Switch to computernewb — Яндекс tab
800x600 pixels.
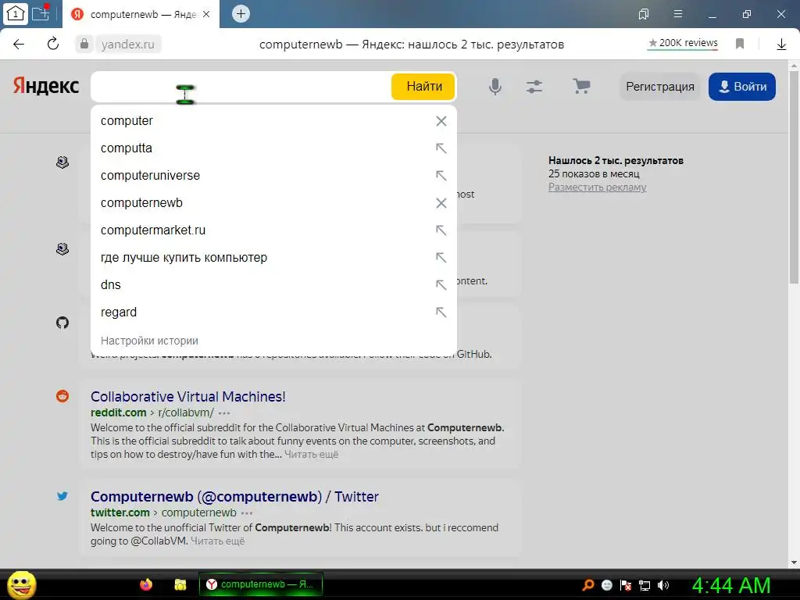[141, 14]
